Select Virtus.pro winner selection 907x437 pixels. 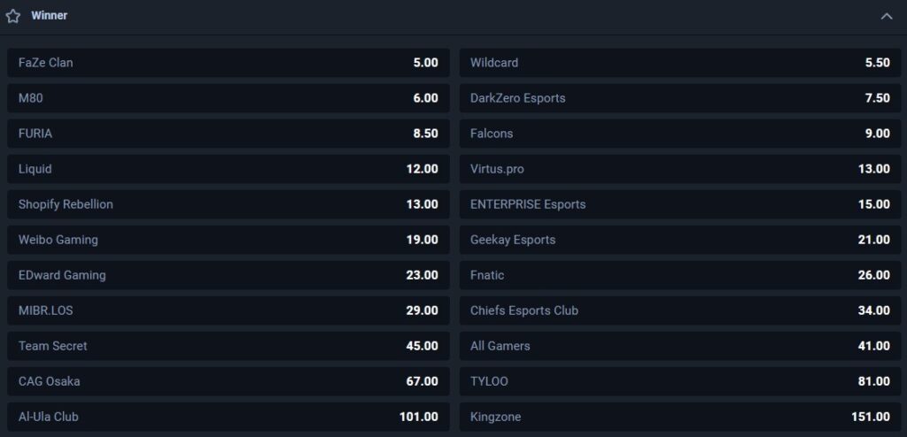point(680,169)
